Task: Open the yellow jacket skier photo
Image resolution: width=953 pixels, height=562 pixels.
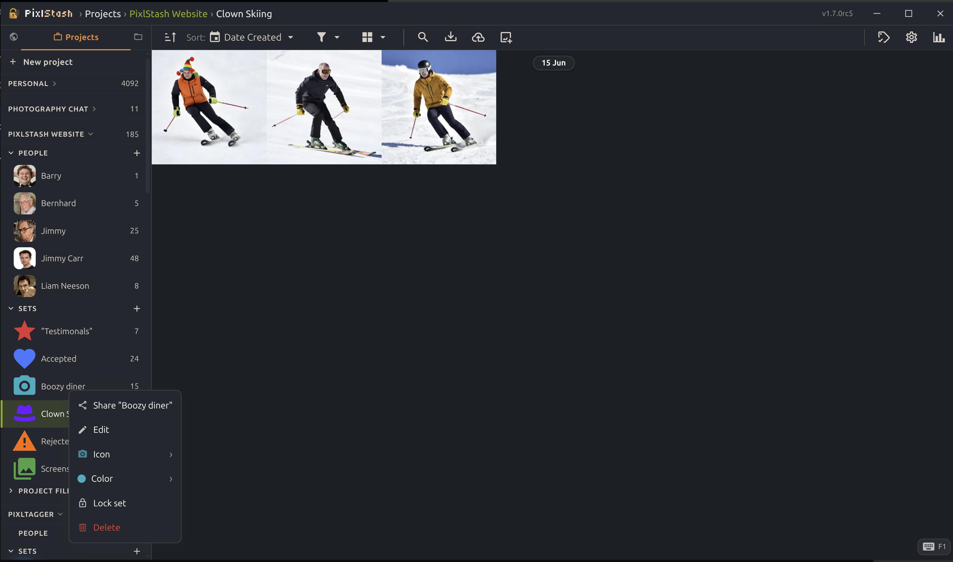Action: pos(439,107)
